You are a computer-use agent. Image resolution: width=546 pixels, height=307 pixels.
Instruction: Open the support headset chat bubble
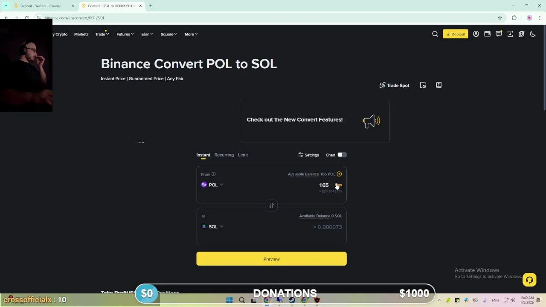pos(529,280)
